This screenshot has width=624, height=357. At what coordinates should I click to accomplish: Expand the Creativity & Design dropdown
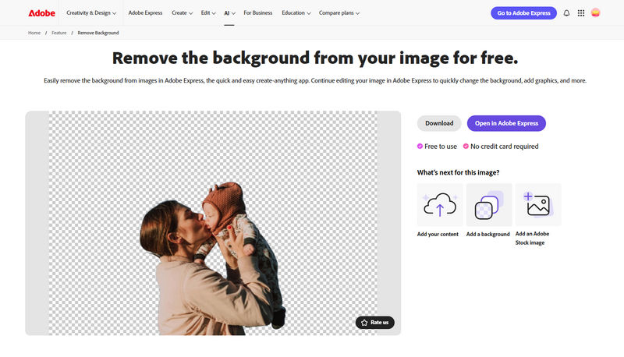91,13
